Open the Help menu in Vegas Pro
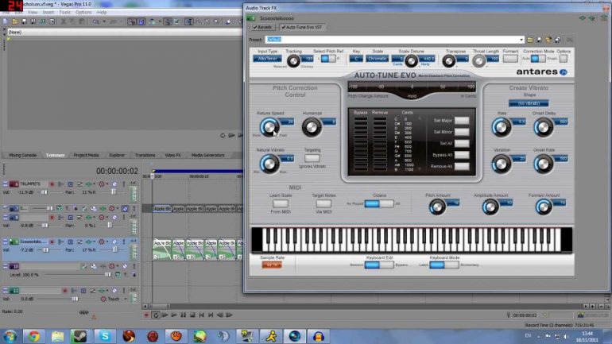This screenshot has height=344, width=612. click(x=102, y=12)
